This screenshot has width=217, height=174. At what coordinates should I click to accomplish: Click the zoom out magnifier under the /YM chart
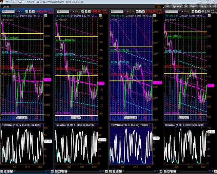(8, 171)
